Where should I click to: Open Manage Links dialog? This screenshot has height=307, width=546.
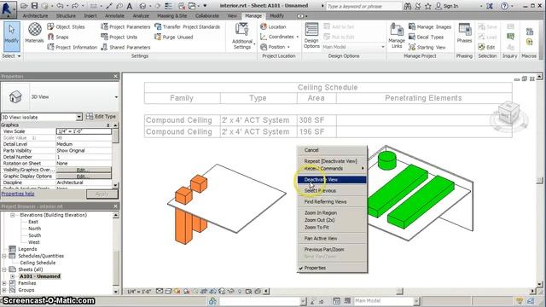click(x=397, y=36)
